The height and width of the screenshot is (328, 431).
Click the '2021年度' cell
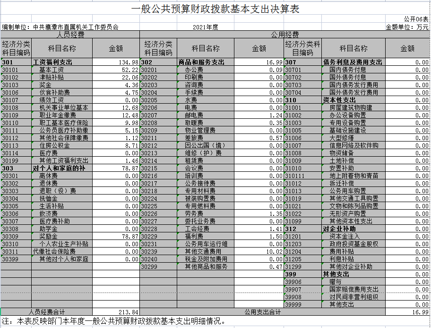coord(205,27)
